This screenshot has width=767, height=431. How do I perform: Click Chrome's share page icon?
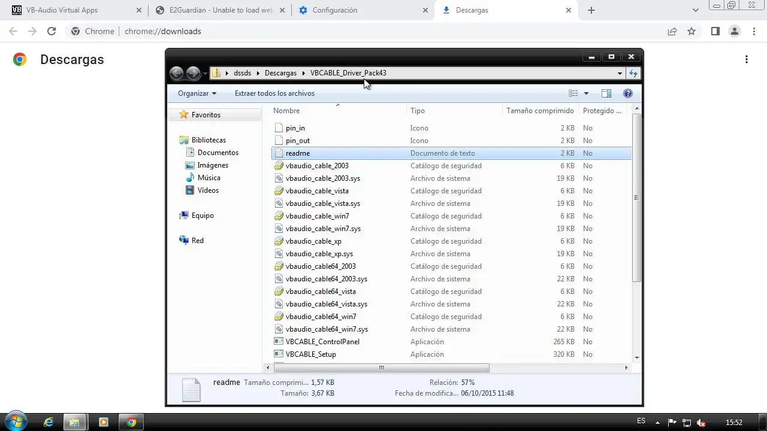[672, 31]
